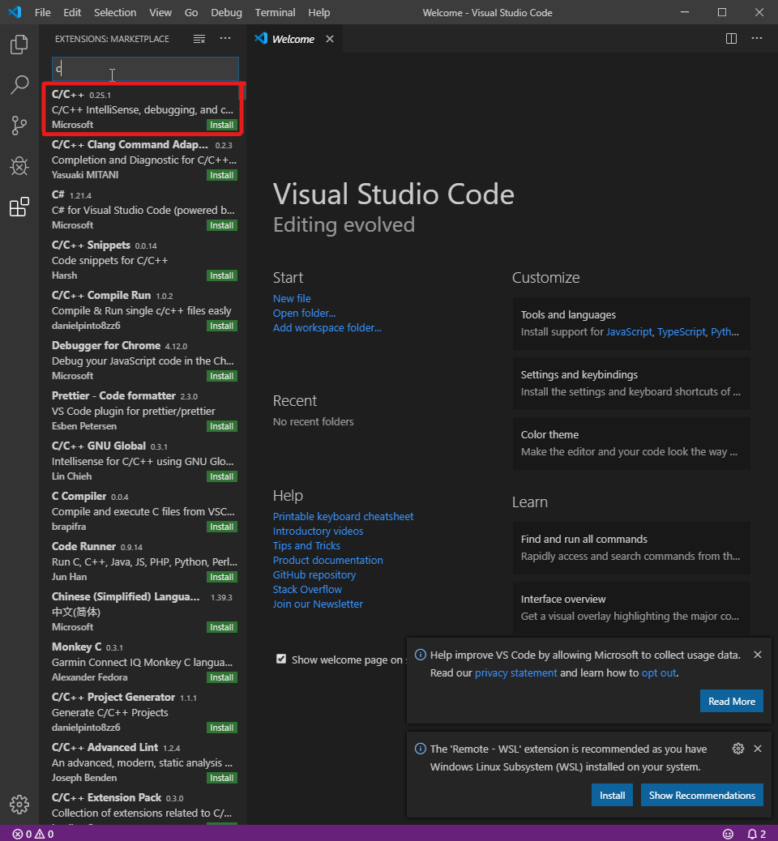Install Code Runner extension
The width and height of the screenshot is (778, 841).
tap(221, 577)
